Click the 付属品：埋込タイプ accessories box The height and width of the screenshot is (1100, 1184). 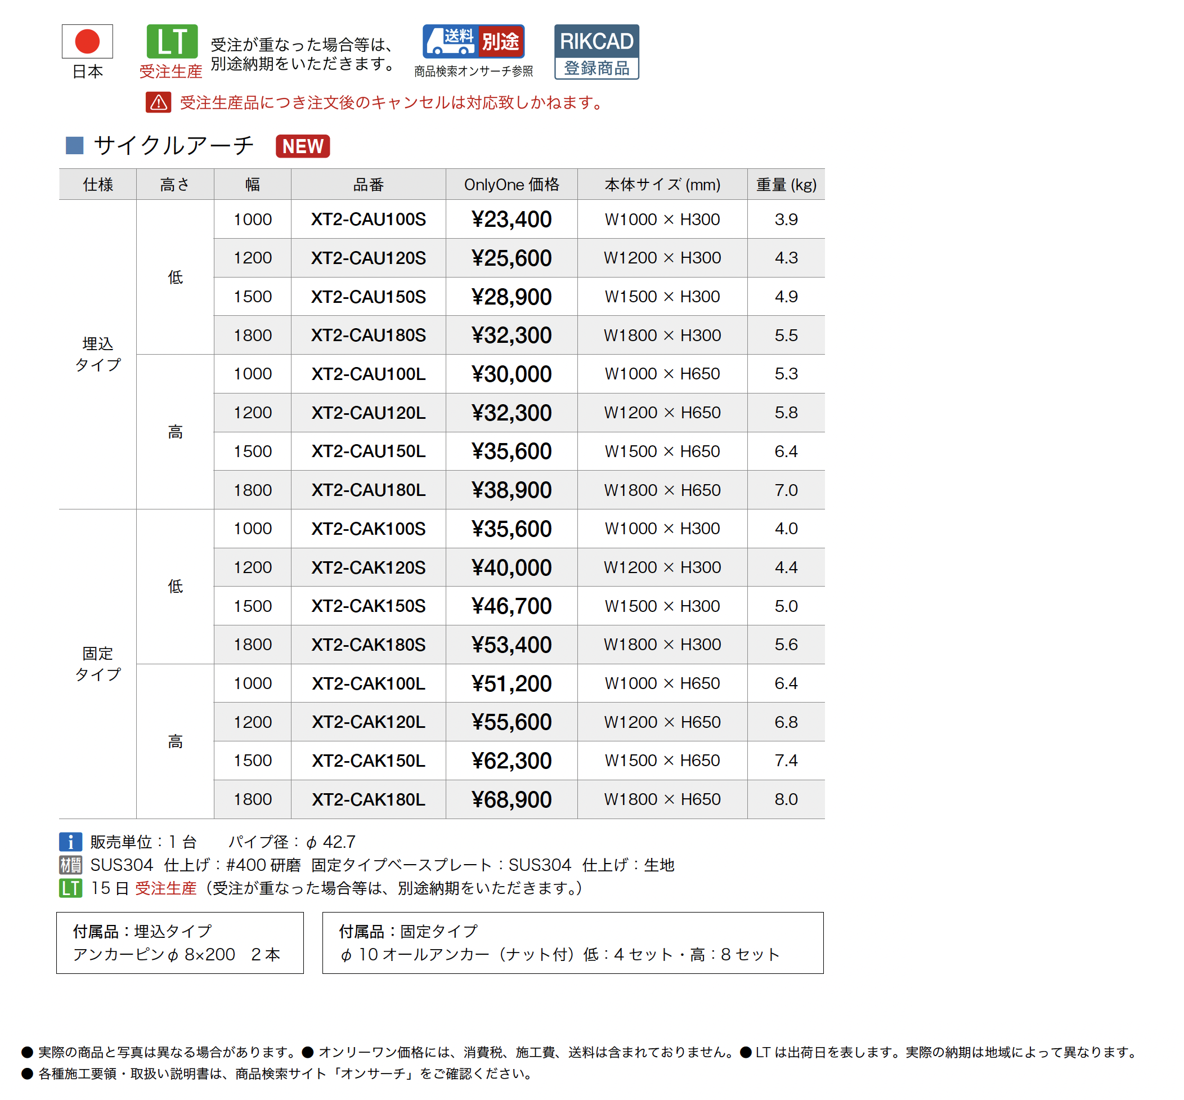tap(180, 942)
